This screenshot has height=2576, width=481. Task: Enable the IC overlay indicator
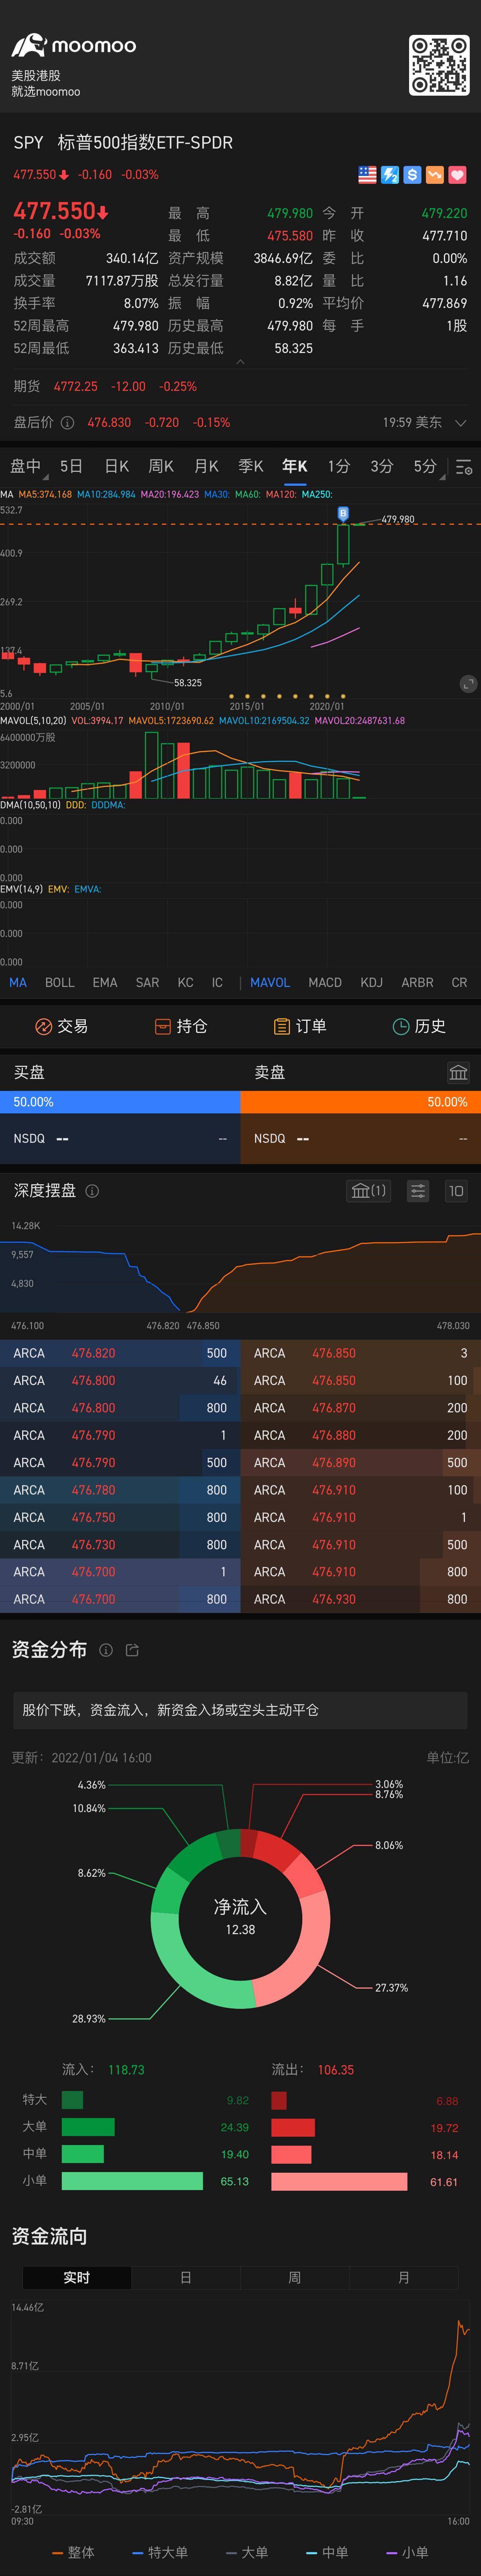pyautogui.click(x=218, y=982)
